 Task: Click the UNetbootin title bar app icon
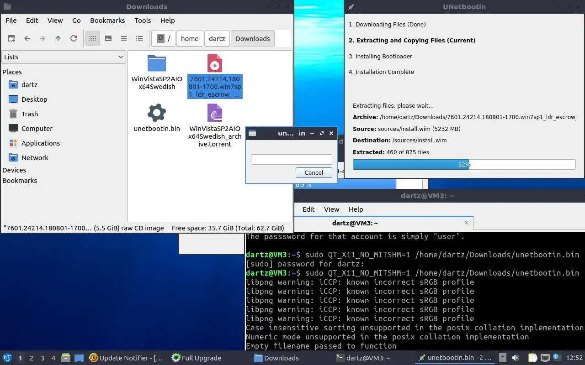351,7
